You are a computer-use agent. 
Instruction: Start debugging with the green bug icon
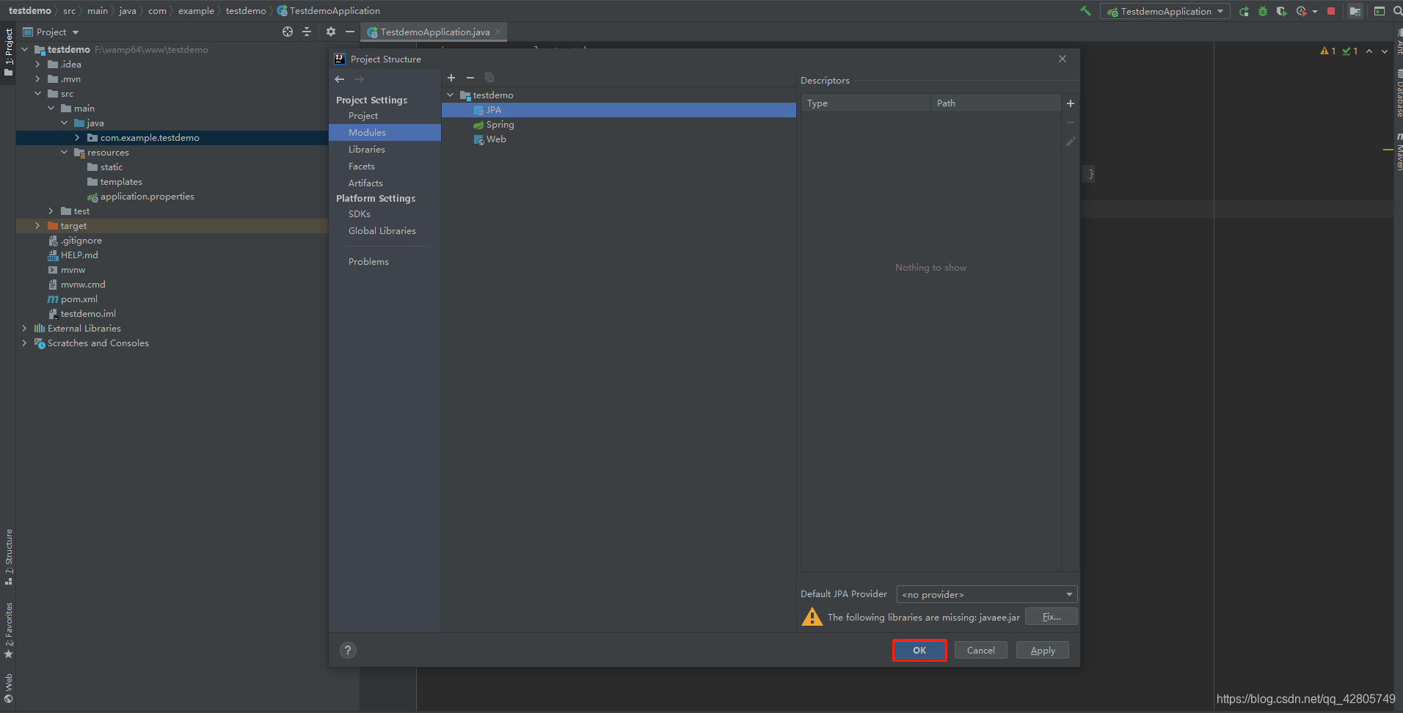(1263, 11)
